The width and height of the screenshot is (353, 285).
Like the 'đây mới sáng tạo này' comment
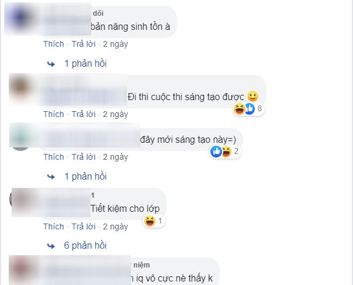[53, 157]
